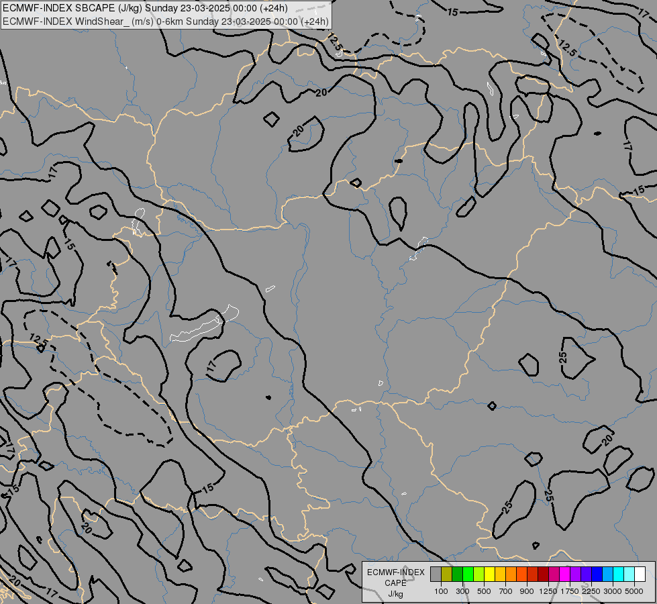
Task: Select the white swatch at the legend's end
Action: [x=640, y=574]
